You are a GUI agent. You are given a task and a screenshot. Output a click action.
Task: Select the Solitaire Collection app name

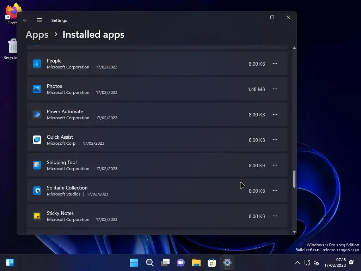coord(67,188)
